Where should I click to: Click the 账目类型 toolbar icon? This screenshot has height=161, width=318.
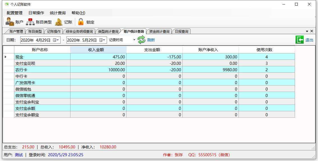30,22
